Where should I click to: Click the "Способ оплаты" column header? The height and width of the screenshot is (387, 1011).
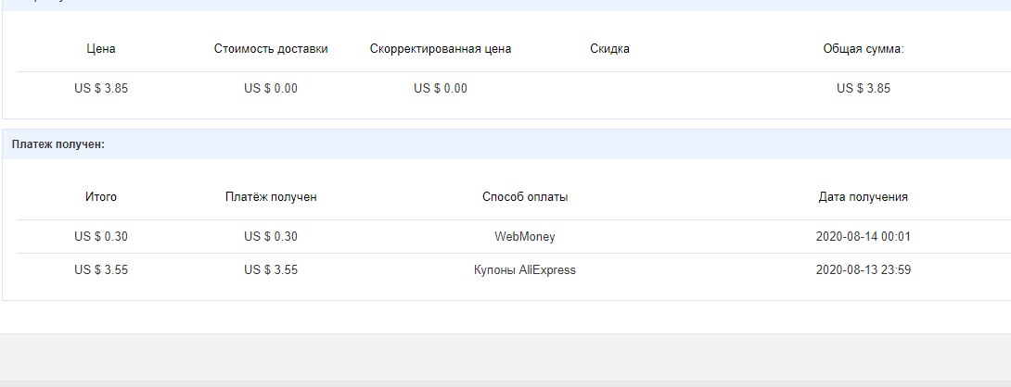(525, 197)
